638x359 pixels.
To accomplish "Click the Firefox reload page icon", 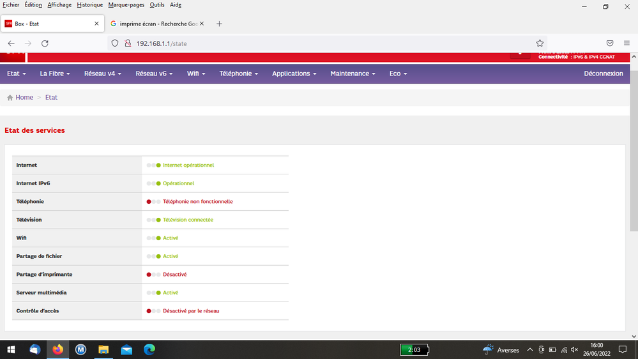I will coord(45,43).
